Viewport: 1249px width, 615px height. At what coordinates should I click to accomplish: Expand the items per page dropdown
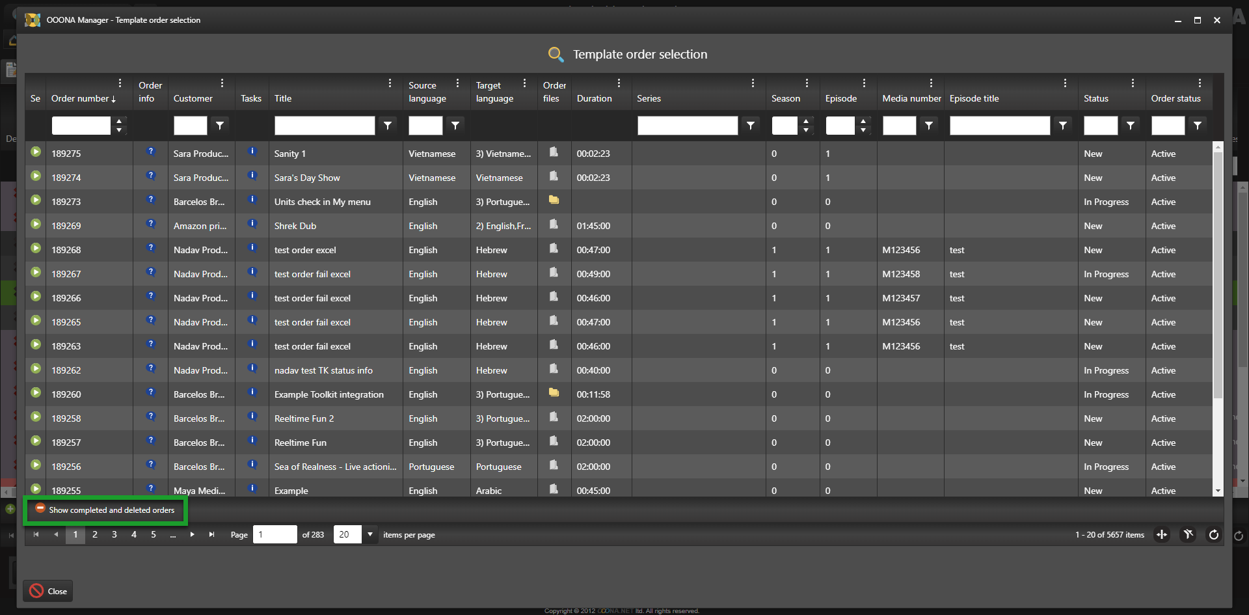(370, 535)
